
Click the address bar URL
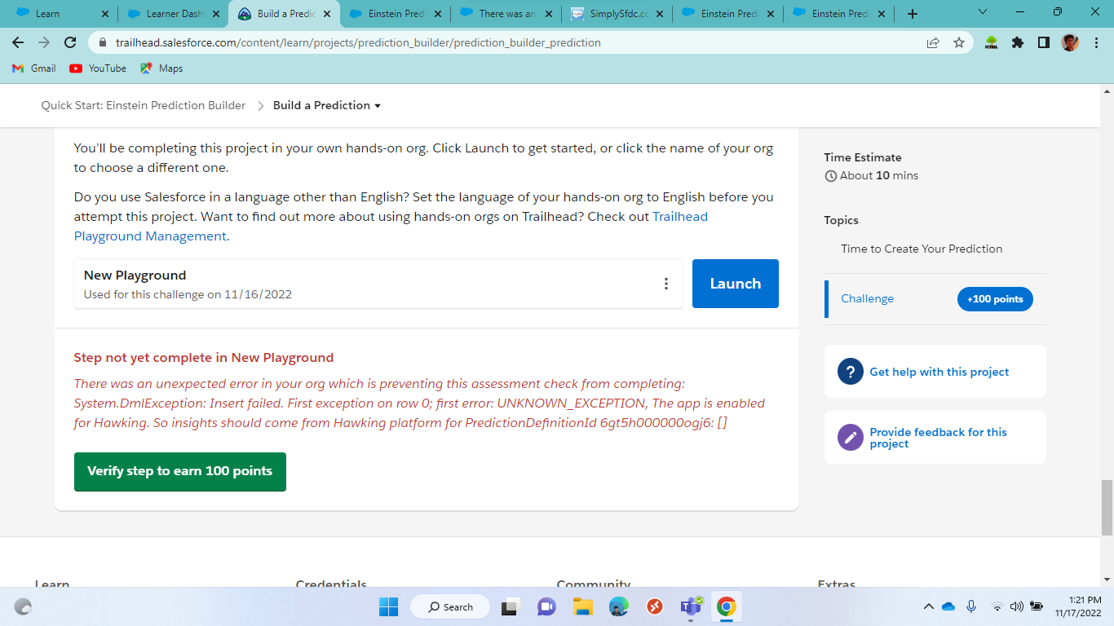coord(358,42)
